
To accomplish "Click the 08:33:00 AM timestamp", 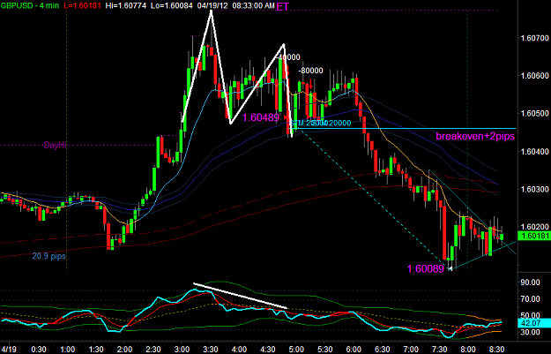I will click(252, 5).
